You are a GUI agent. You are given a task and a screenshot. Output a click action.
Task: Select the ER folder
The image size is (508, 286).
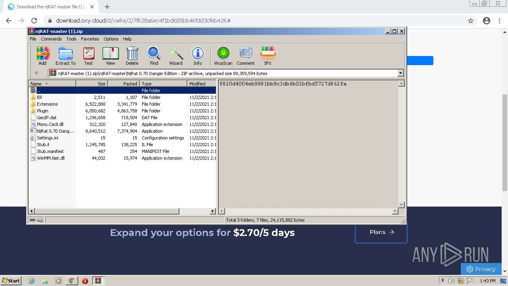123,97
